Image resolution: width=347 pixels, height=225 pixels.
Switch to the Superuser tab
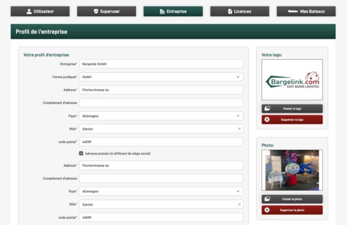coord(106,12)
